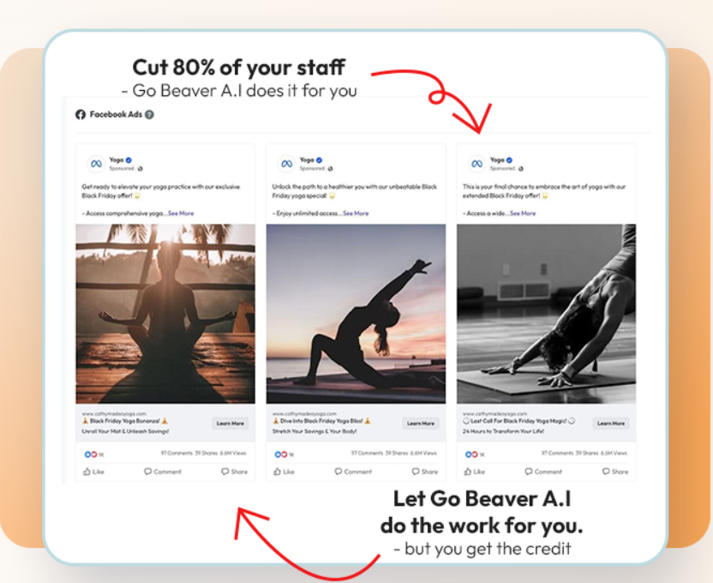Open the help question mark next to Facebook Ads
This screenshot has width=713, height=583.
(x=149, y=115)
